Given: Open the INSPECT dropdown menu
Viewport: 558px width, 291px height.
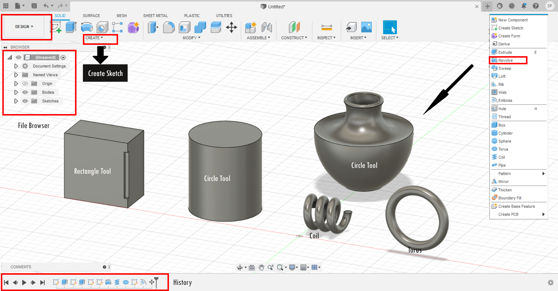Looking at the screenshot, I should [x=327, y=38].
